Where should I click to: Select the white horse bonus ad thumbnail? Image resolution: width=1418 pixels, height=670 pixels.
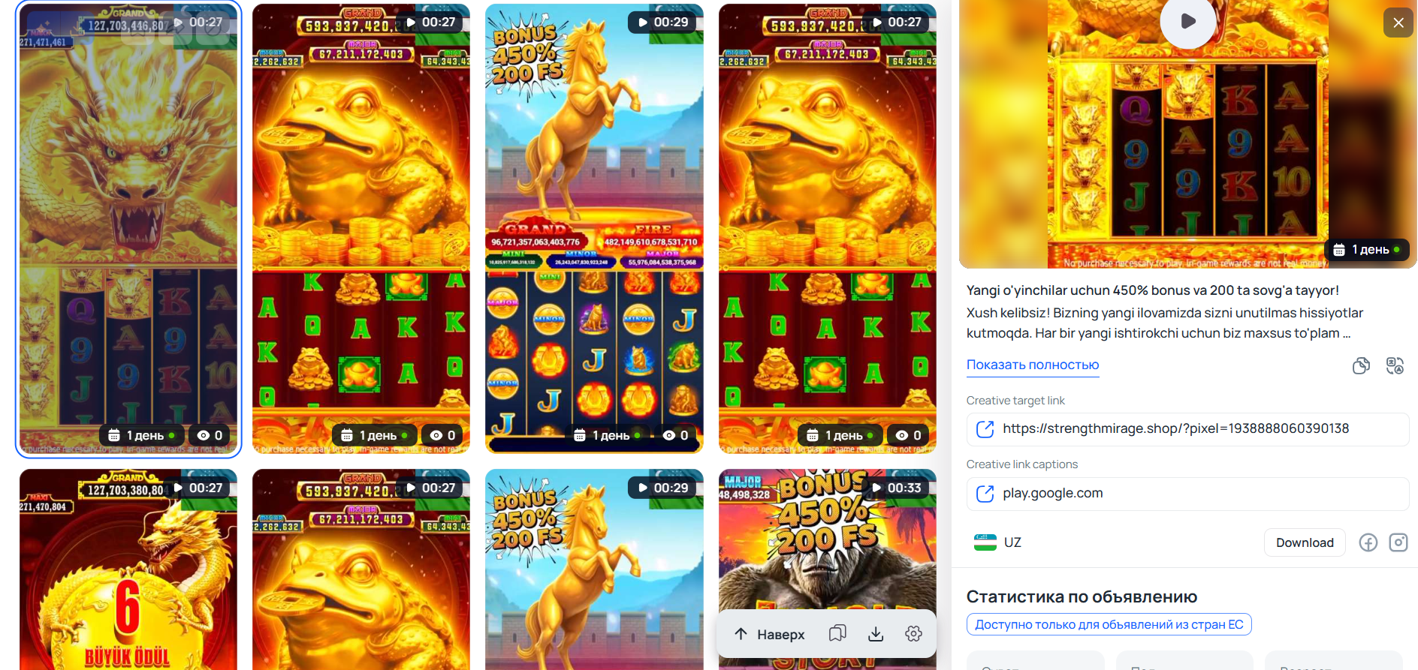pyautogui.click(x=594, y=229)
